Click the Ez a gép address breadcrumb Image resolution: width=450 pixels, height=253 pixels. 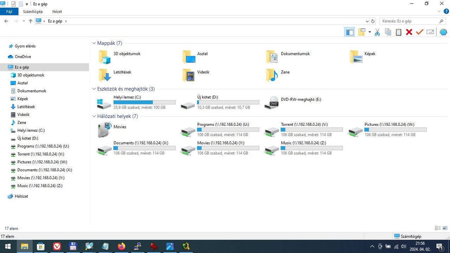pos(55,21)
